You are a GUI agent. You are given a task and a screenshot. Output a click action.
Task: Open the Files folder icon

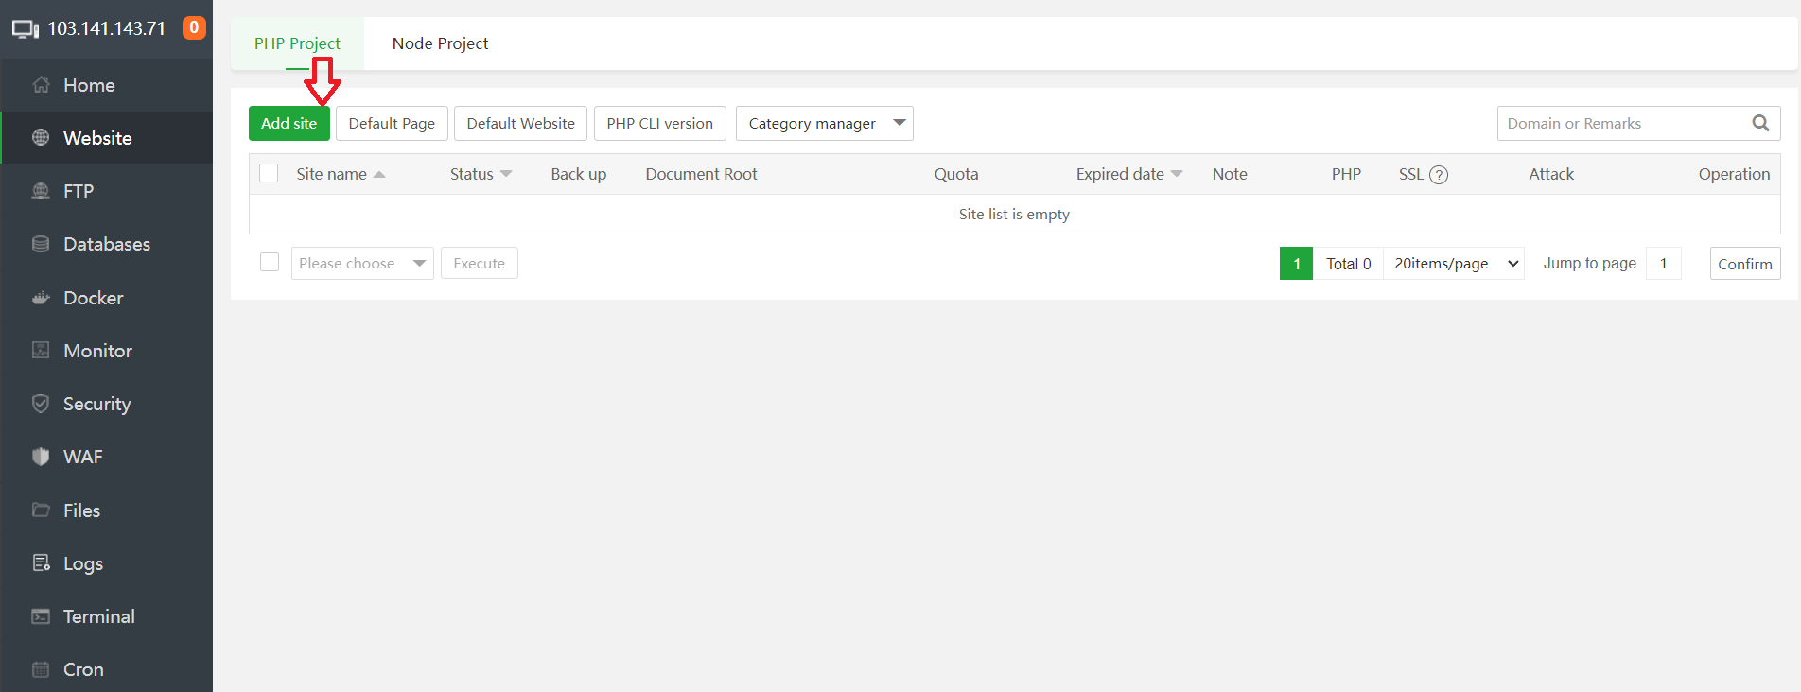41,510
